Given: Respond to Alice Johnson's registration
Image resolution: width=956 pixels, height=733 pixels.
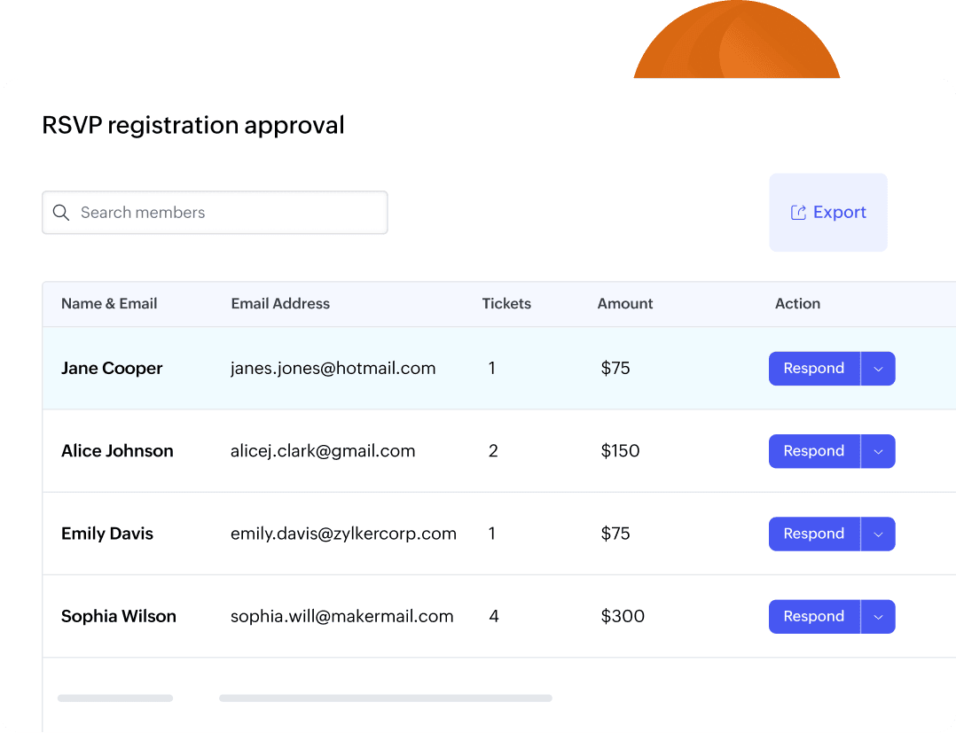Looking at the screenshot, I should [813, 451].
